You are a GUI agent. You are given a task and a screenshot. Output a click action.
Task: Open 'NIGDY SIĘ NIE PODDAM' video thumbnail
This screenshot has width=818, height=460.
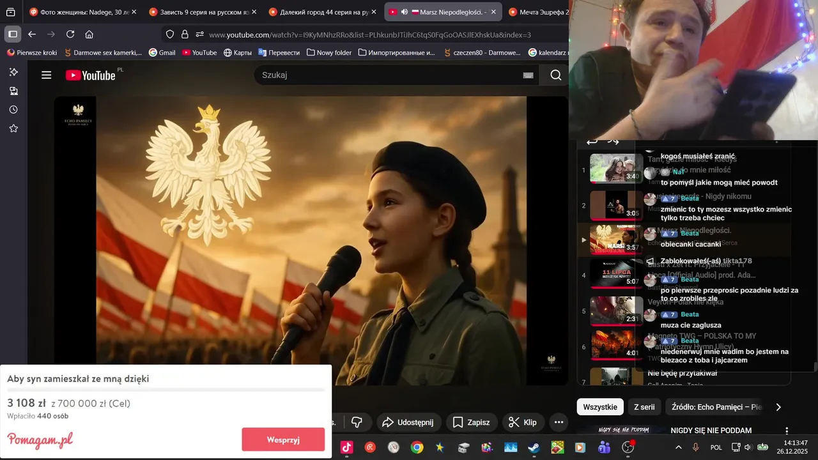pyautogui.click(x=623, y=431)
